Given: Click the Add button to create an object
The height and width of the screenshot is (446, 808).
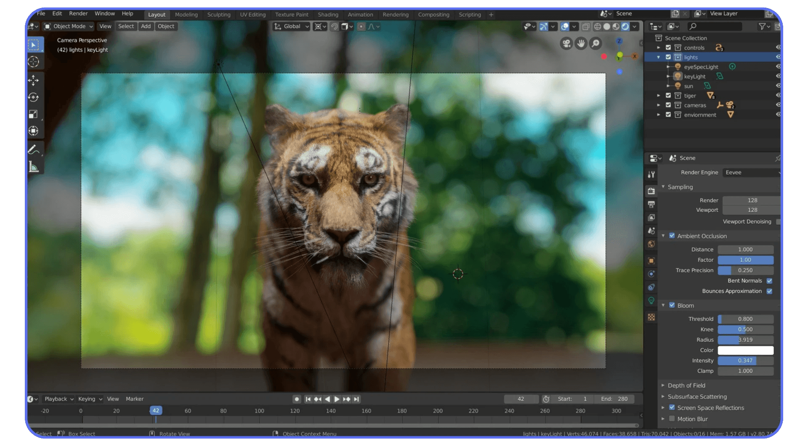Looking at the screenshot, I should pyautogui.click(x=146, y=26).
